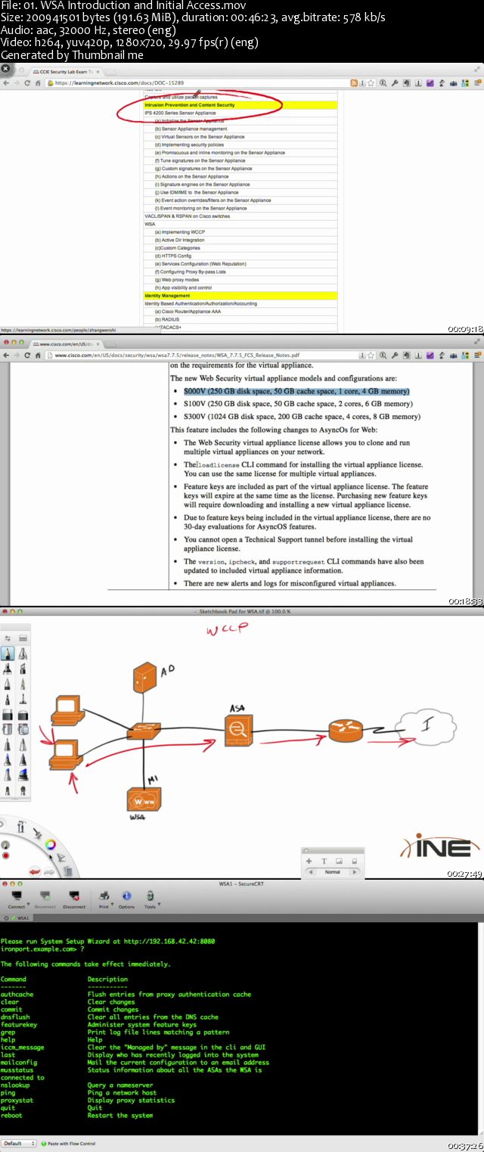Click the RSS feed icon in address bar
The height and width of the screenshot is (1152, 484).
coord(354,82)
